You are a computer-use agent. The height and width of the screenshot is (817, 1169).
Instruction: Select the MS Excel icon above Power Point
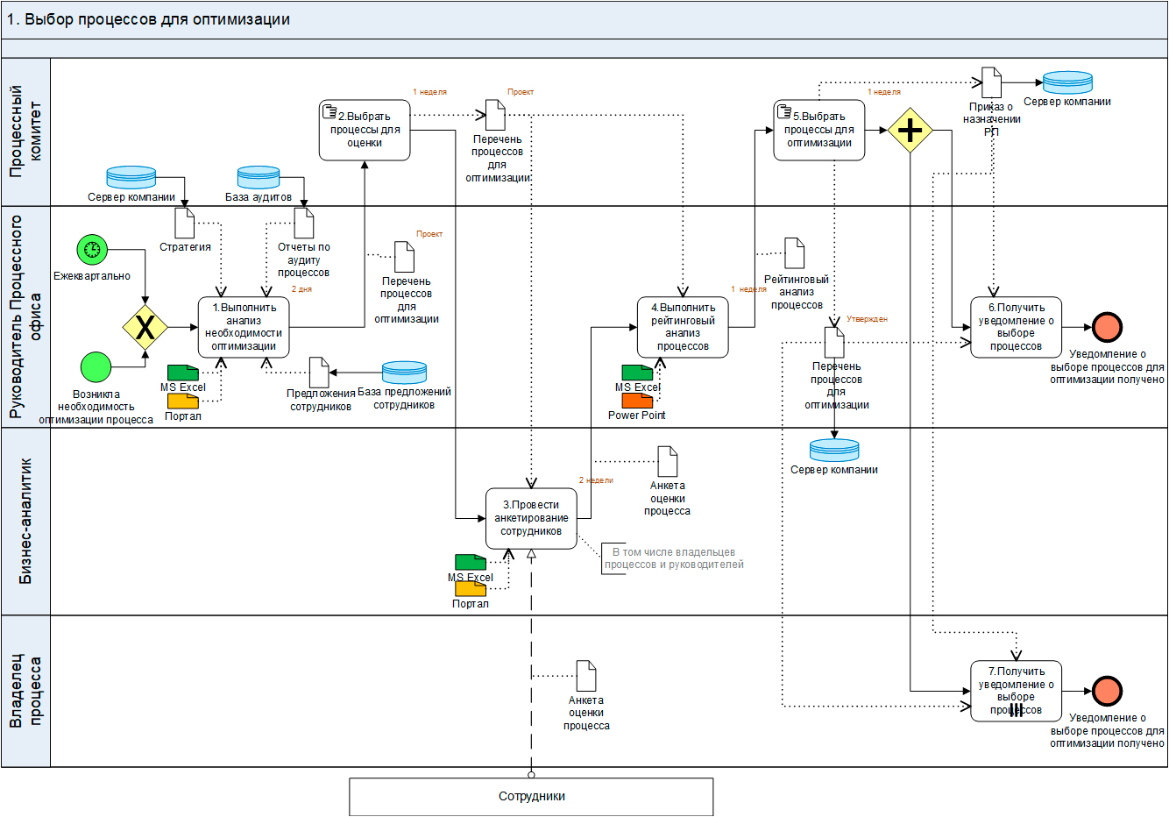click(x=637, y=373)
